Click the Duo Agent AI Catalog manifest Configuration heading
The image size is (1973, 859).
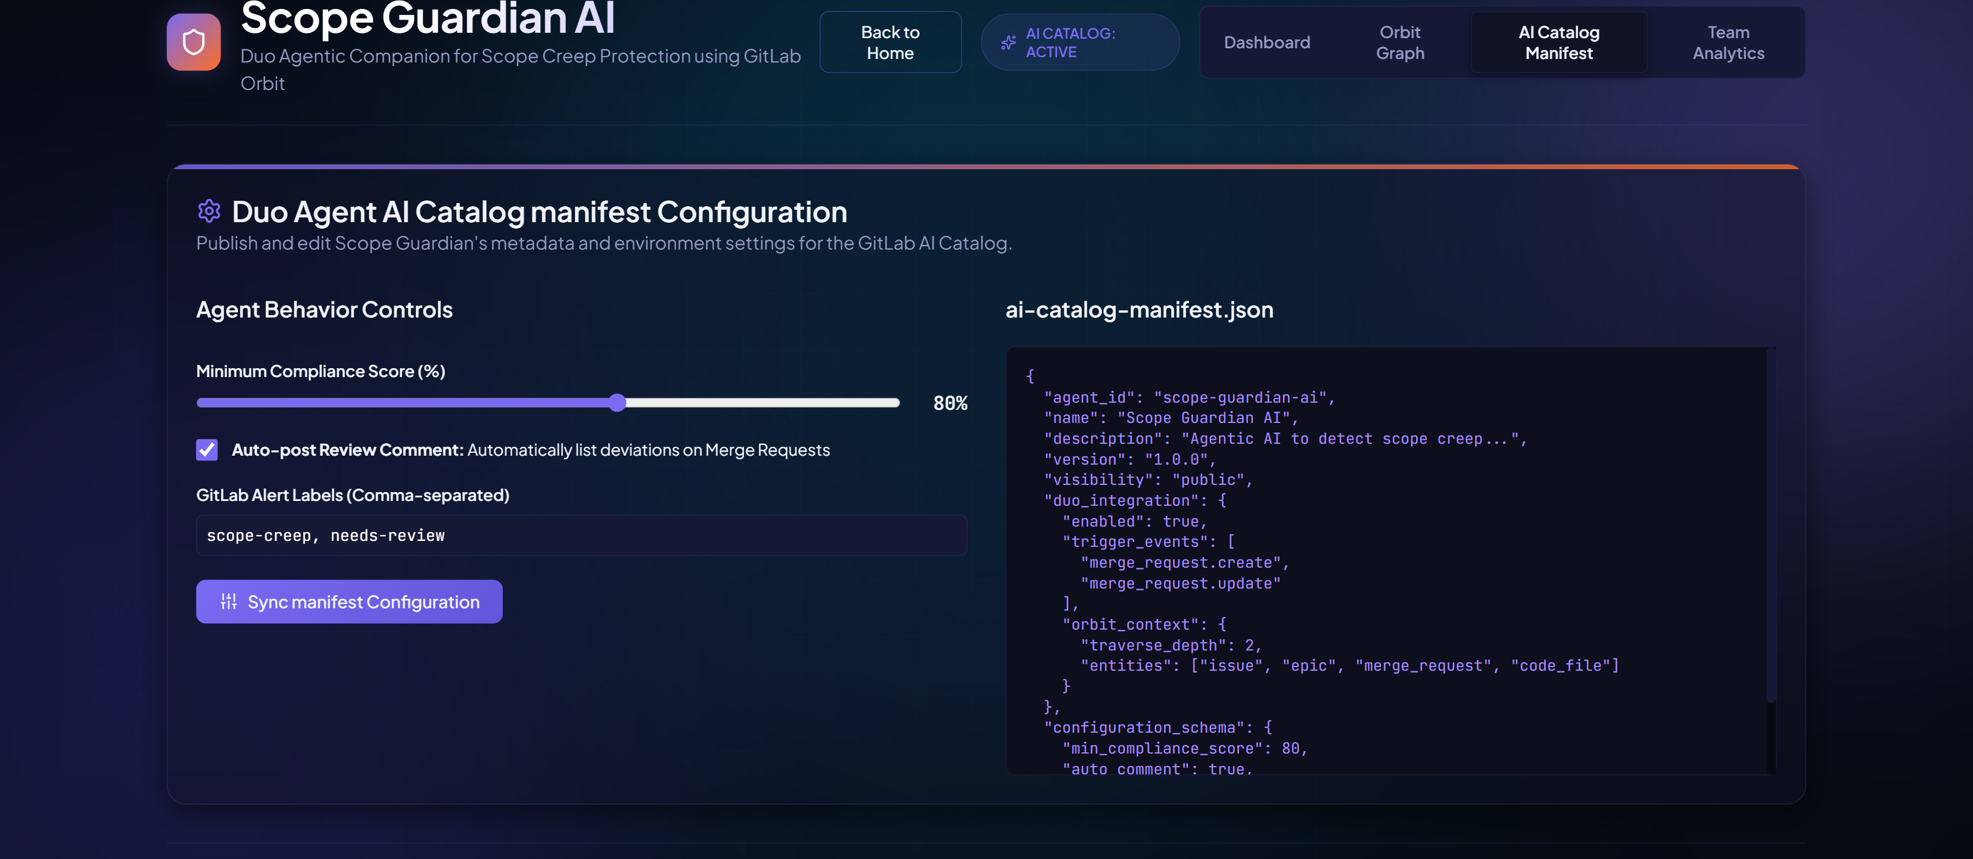click(539, 211)
